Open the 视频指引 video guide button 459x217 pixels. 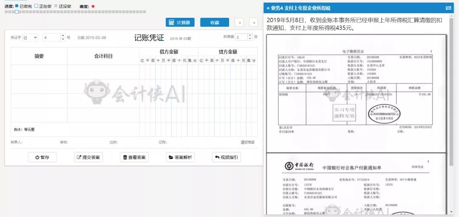(226, 158)
